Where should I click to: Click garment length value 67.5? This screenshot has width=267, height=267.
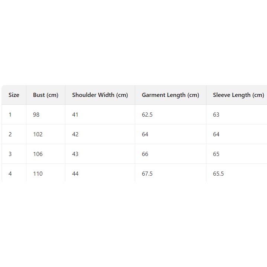point(147,174)
